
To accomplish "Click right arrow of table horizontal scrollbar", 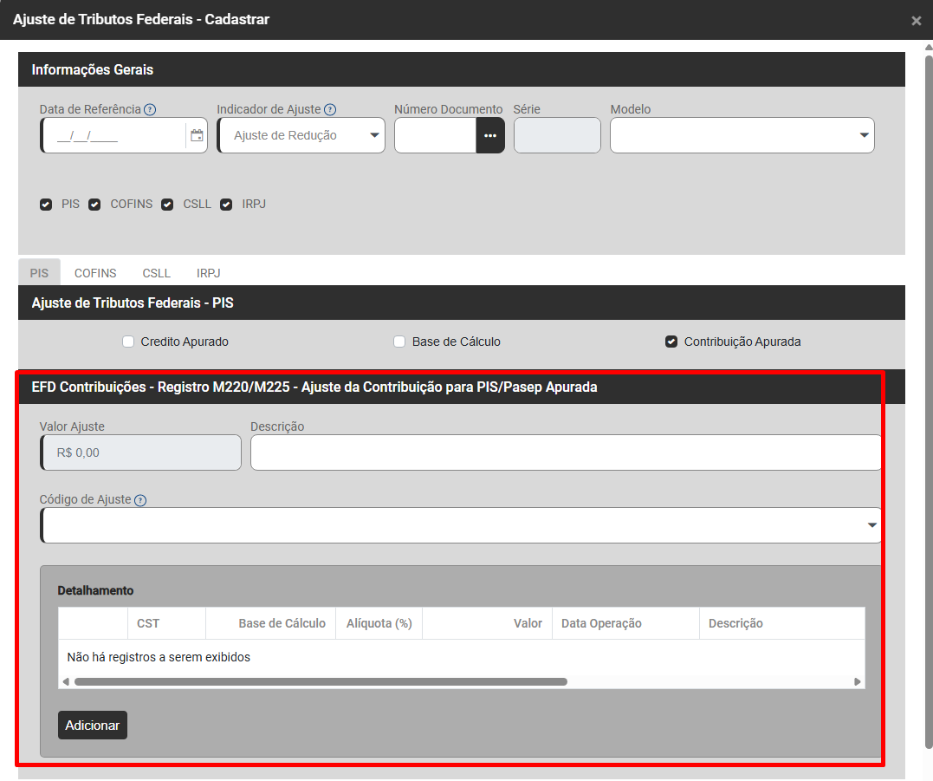I will pyautogui.click(x=858, y=681).
